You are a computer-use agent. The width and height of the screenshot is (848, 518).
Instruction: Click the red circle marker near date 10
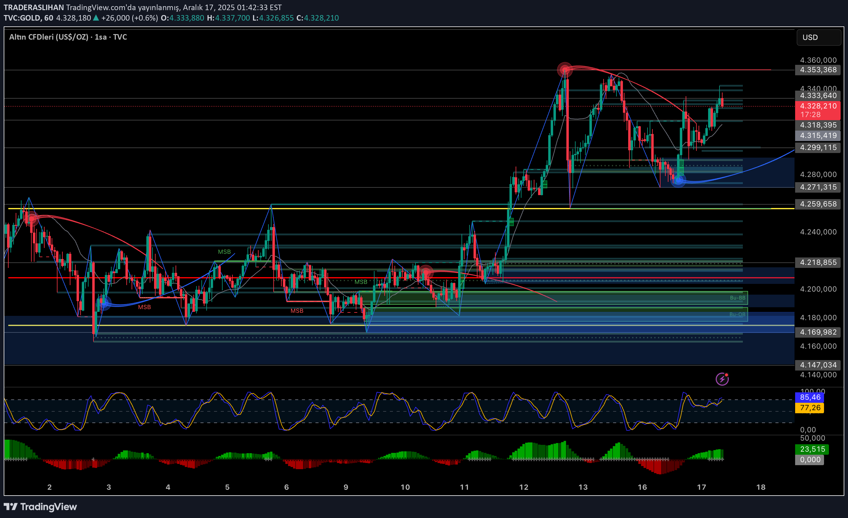pos(426,273)
